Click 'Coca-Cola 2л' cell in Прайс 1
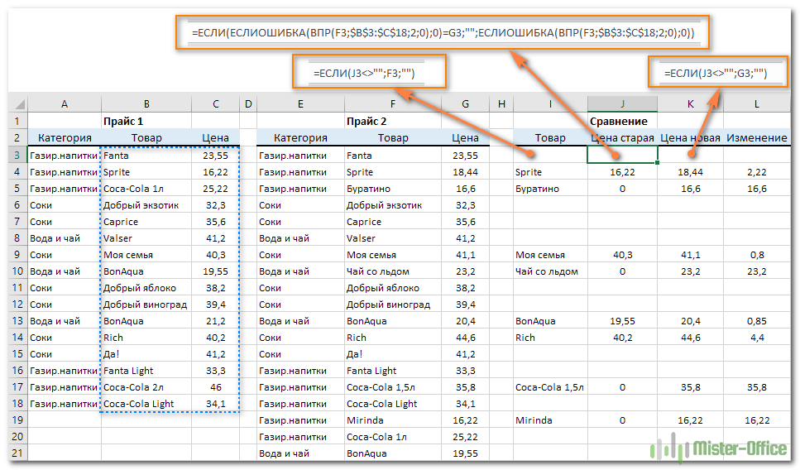The height and width of the screenshot is (470, 800). [132, 386]
